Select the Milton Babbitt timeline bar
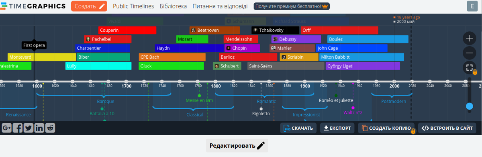Viewport: 482px width, 157px height. tap(361, 57)
